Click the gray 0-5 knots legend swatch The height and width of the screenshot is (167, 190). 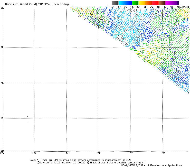pos(115,3)
